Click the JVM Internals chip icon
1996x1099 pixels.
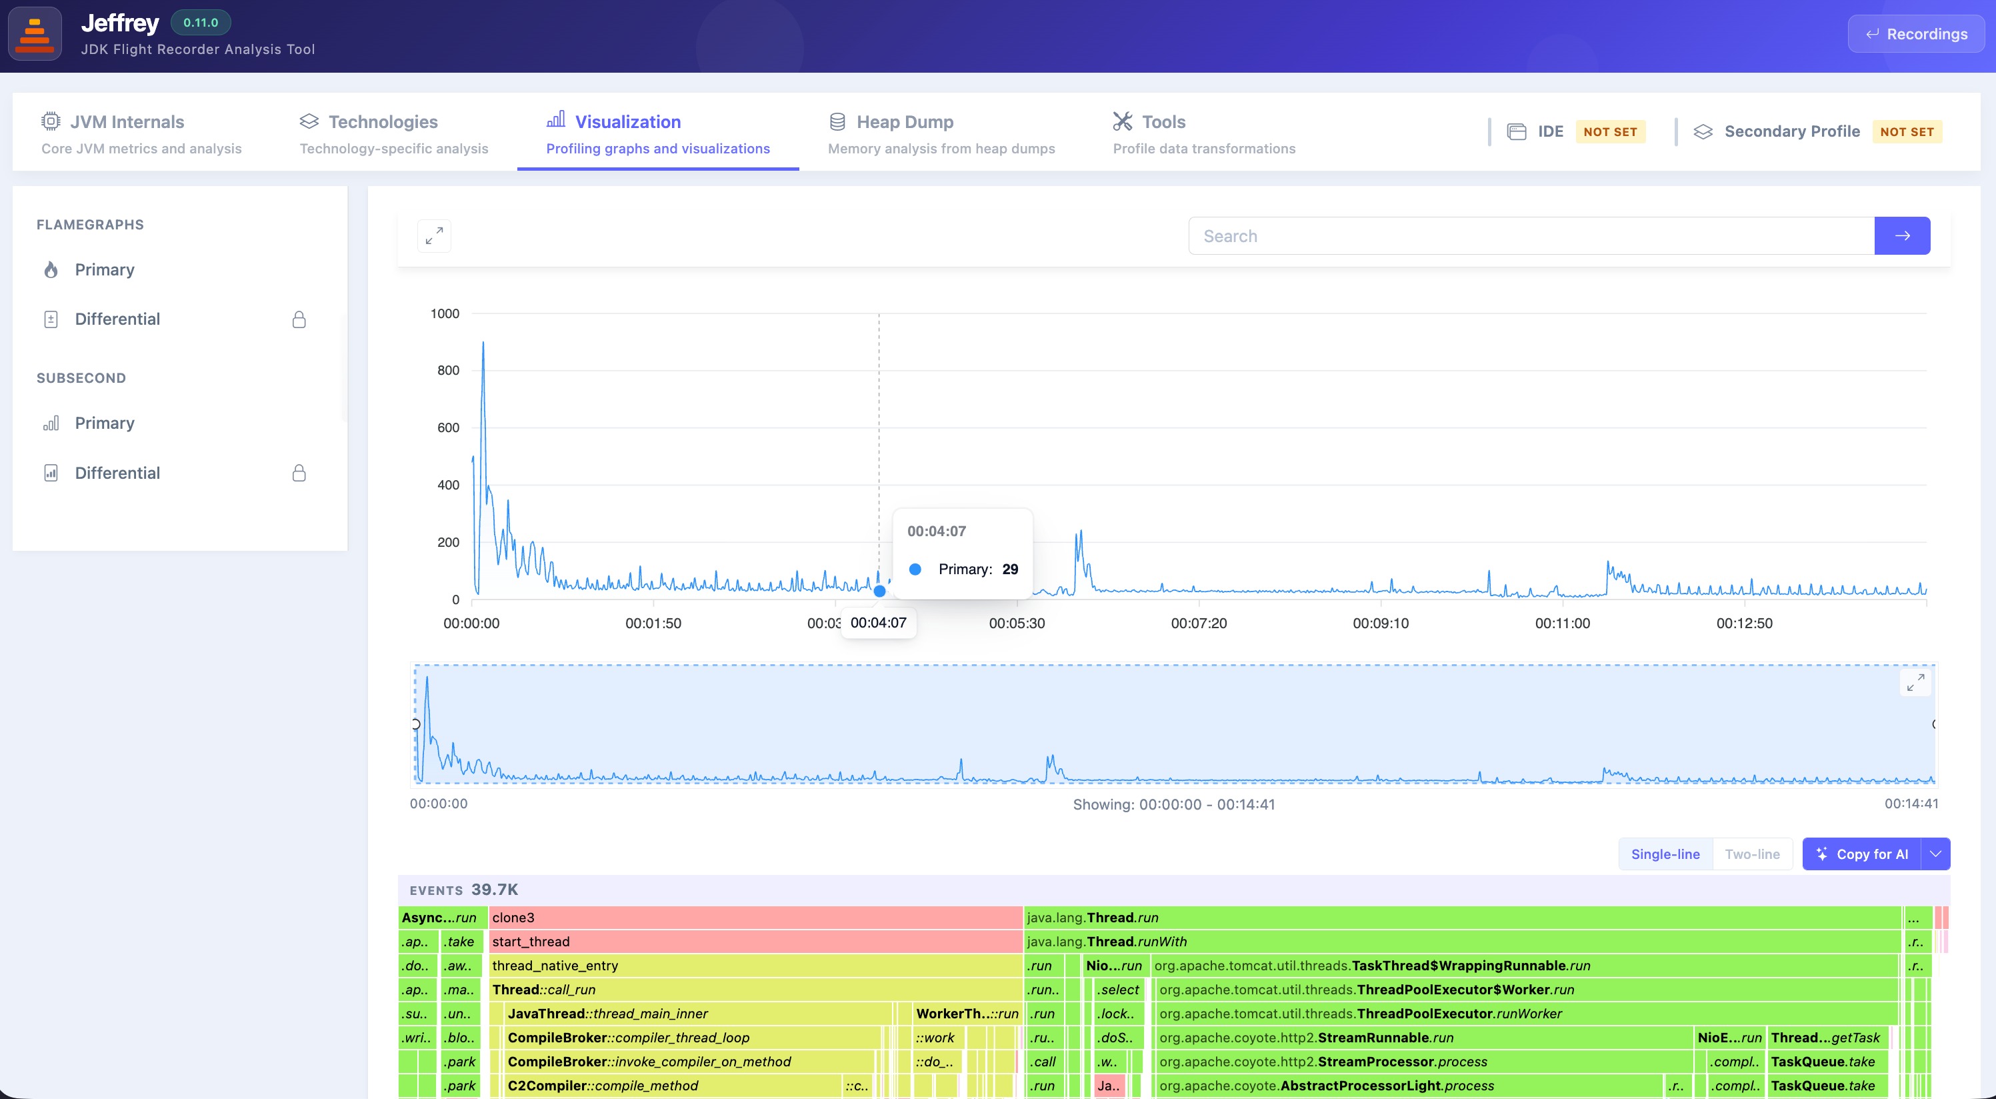[51, 121]
